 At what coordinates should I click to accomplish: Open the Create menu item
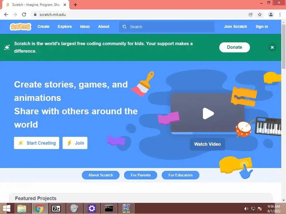(43, 26)
